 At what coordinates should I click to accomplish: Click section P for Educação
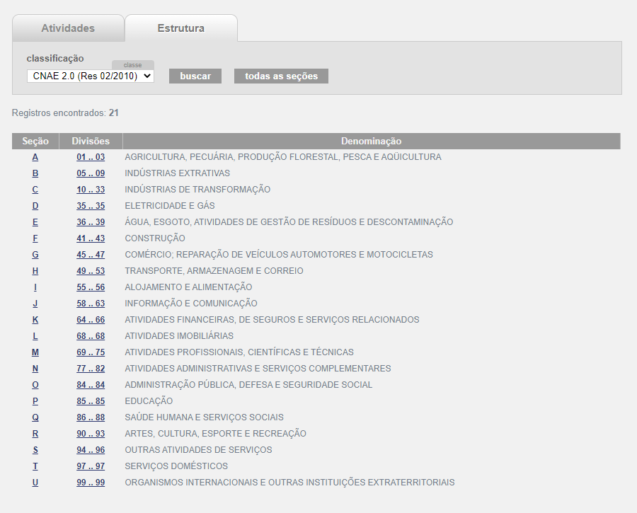click(35, 401)
